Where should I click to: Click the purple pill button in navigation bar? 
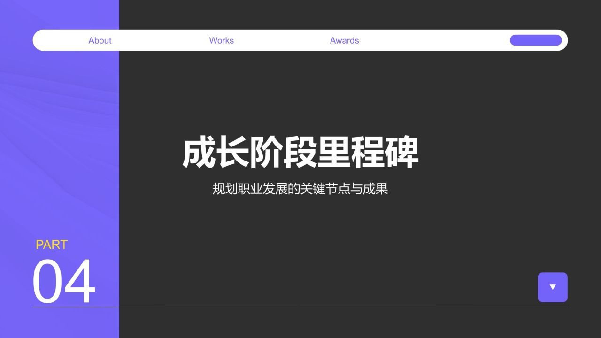(536, 40)
